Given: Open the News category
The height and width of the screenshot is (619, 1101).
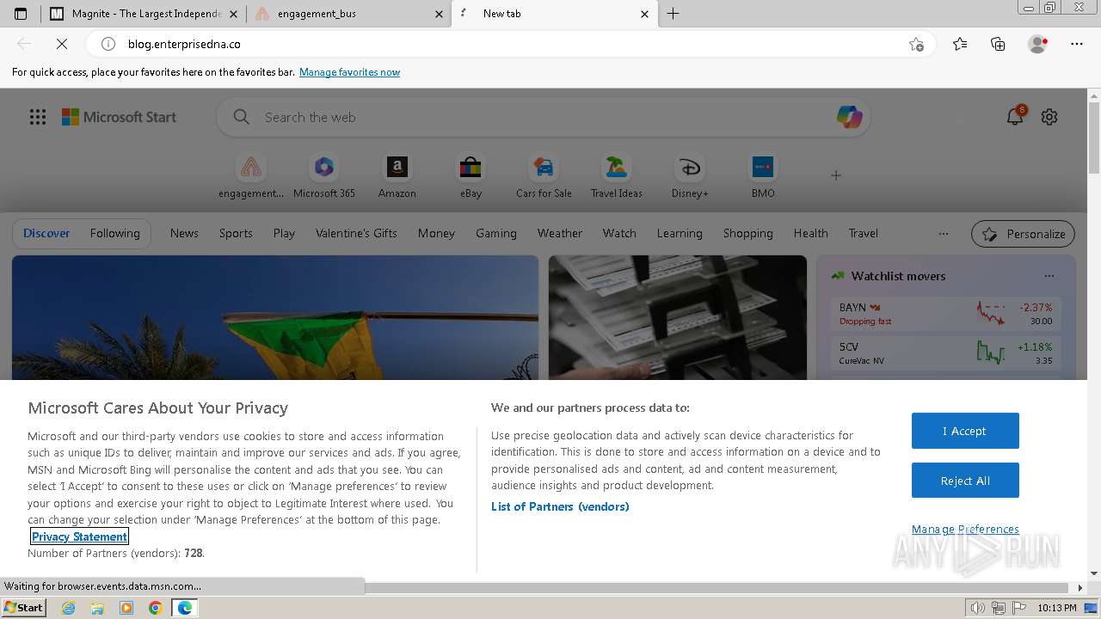Looking at the screenshot, I should [x=184, y=233].
